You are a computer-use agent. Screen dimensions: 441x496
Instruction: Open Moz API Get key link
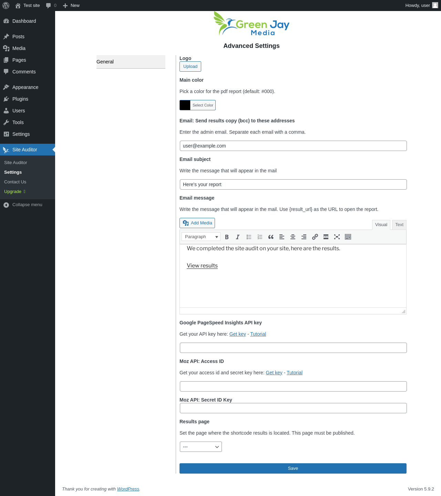274,373
